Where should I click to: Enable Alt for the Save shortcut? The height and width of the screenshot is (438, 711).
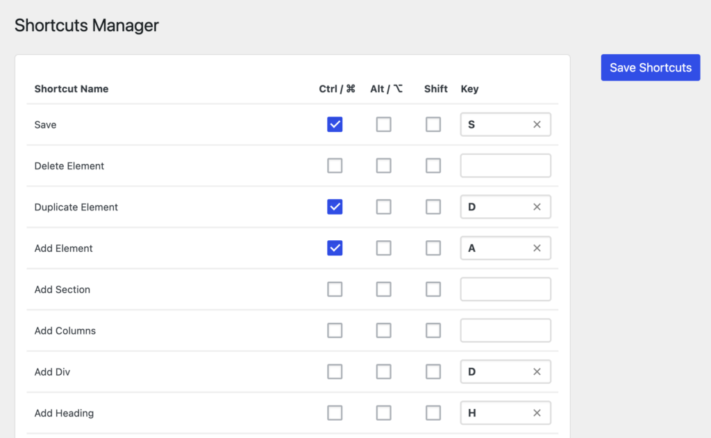point(383,125)
